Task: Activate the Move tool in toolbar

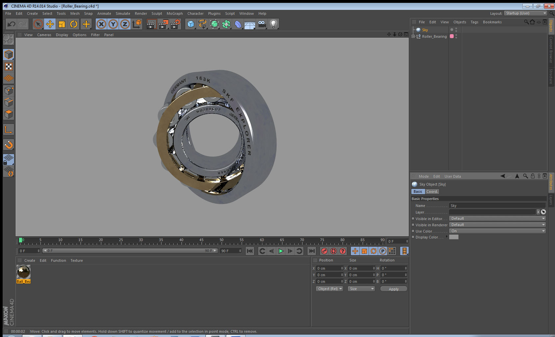Action: pos(50,24)
